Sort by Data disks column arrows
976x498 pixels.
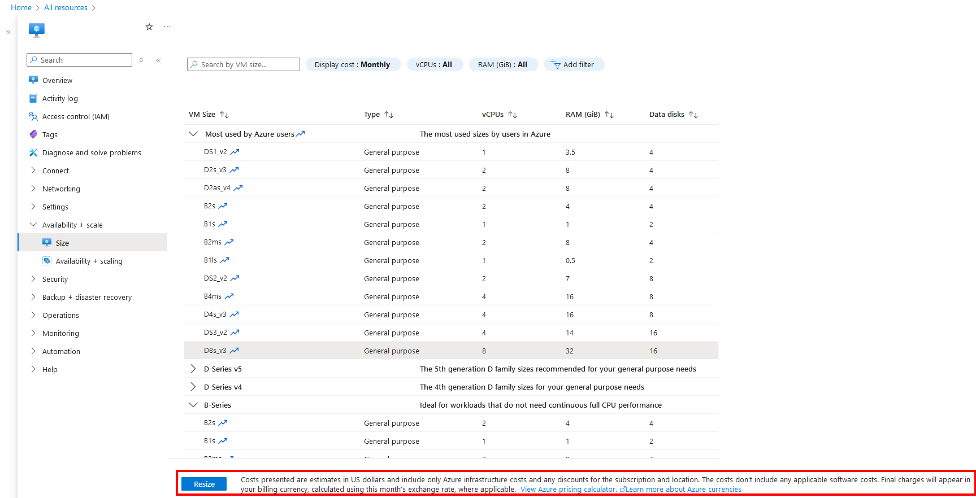click(693, 115)
